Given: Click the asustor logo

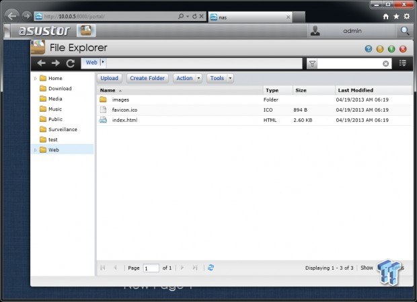Looking at the screenshot, I should pyautogui.click(x=44, y=30).
